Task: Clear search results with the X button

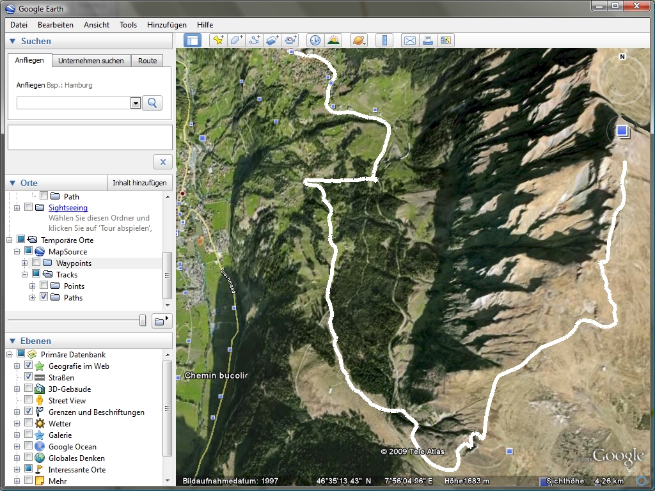Action: point(163,162)
